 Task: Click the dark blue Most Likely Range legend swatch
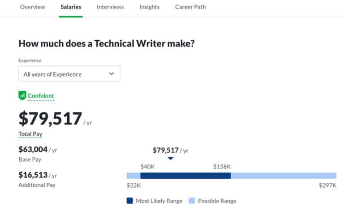coord(130,201)
